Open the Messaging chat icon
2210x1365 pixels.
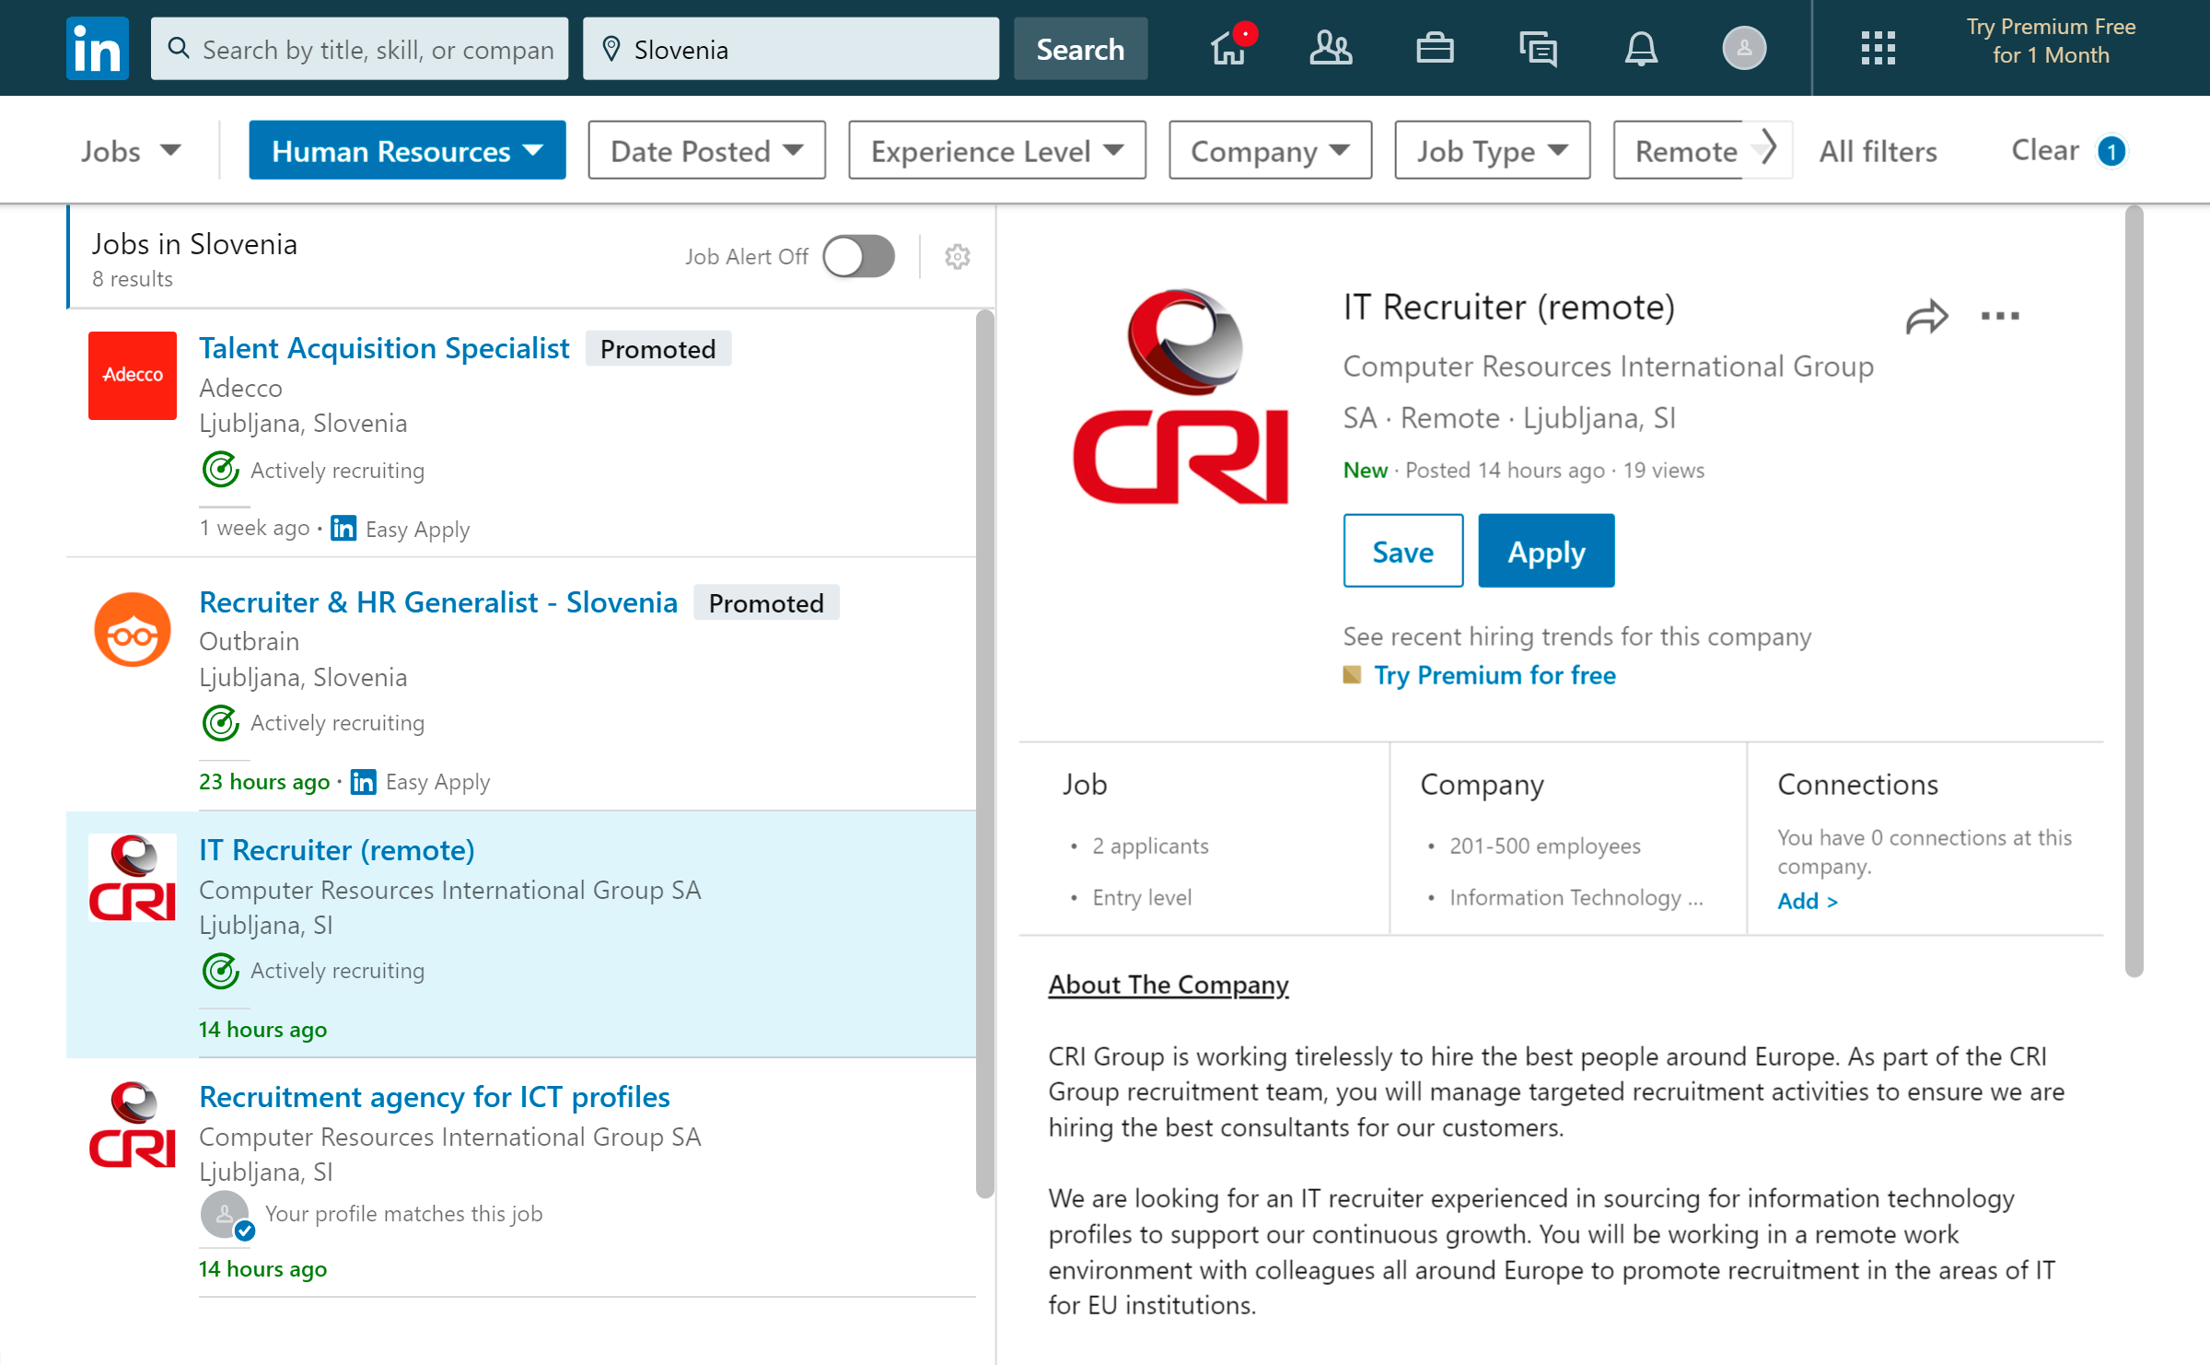[x=1538, y=48]
